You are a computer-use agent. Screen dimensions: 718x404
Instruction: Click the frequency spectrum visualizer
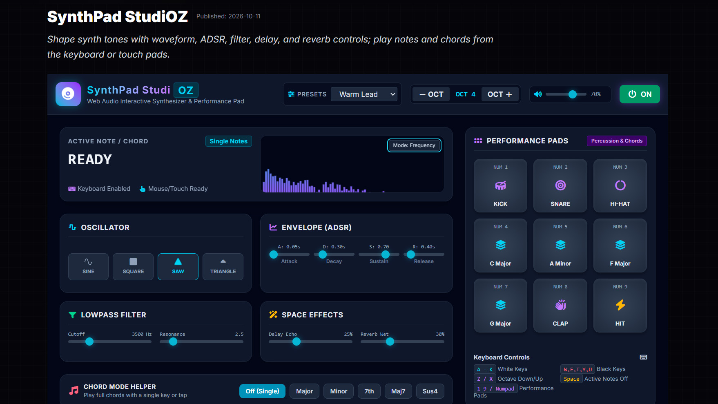[352, 164]
